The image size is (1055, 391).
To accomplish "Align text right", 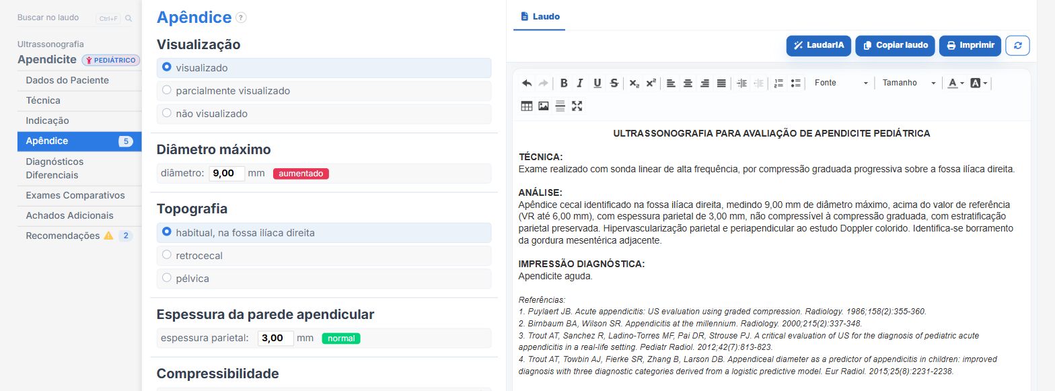I will [x=704, y=83].
